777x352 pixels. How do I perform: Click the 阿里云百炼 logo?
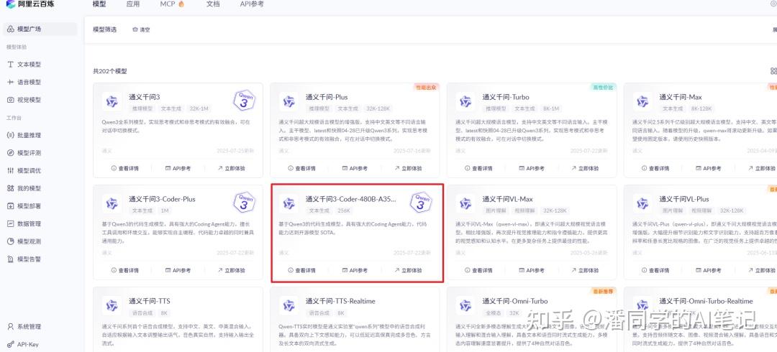[x=30, y=4]
